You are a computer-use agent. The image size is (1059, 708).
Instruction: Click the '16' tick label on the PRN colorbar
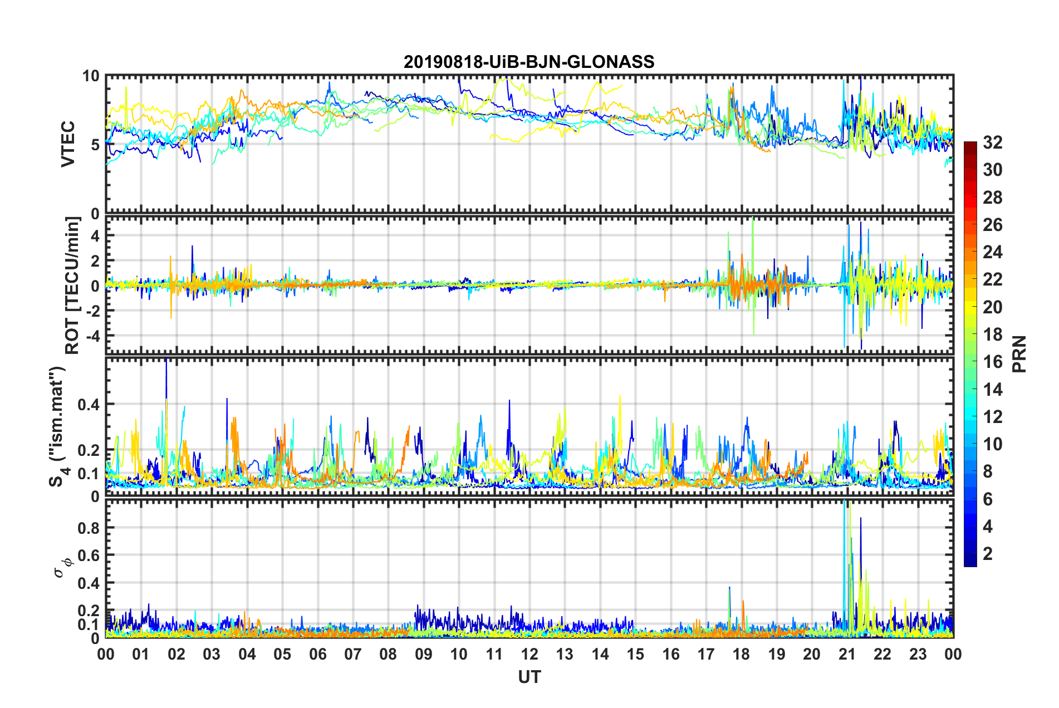pyautogui.click(x=993, y=362)
